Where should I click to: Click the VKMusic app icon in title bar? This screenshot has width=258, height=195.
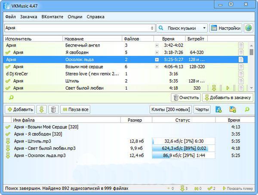coord(6,6)
